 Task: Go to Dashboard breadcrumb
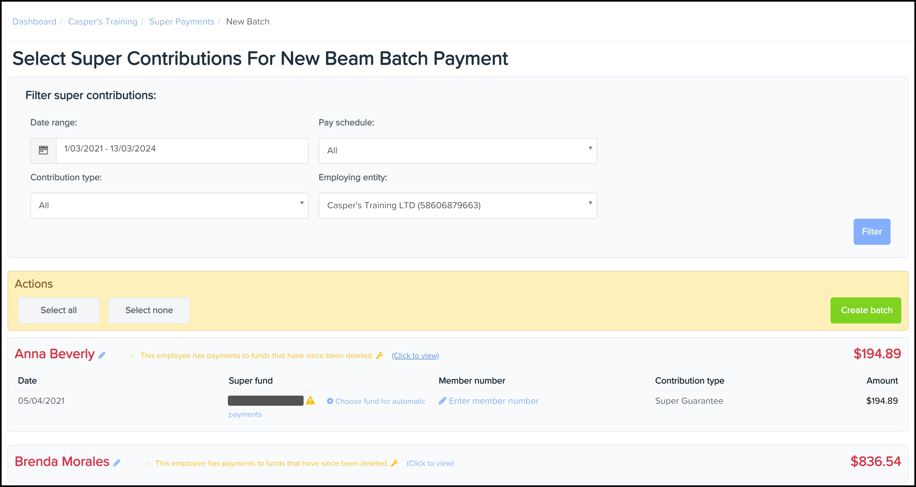pyautogui.click(x=34, y=21)
